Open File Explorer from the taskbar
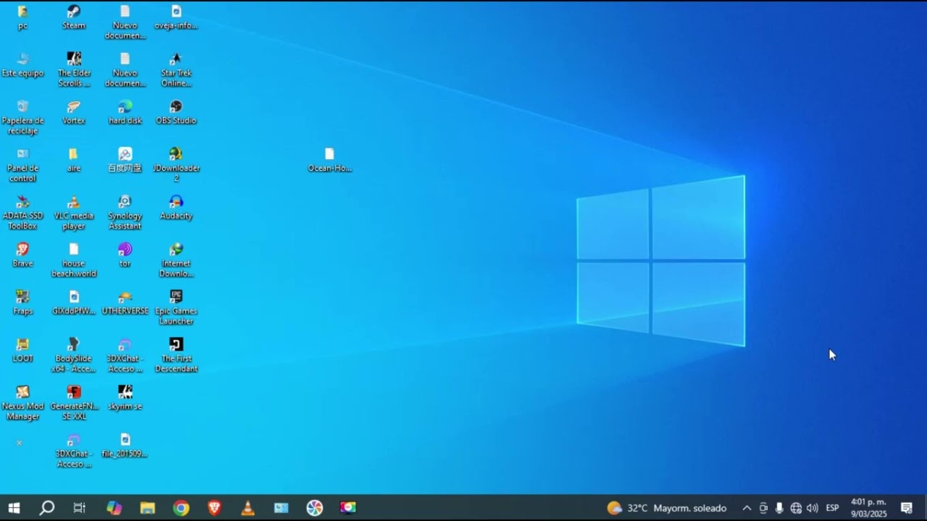This screenshot has height=521, width=927. (148, 508)
